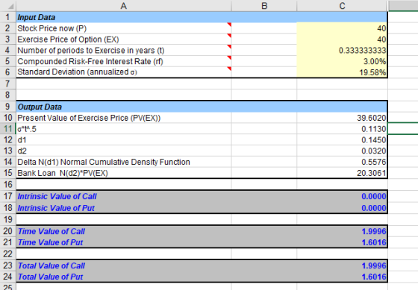Select empty cell B2 beside Stock Price

pyautogui.click(x=264, y=28)
